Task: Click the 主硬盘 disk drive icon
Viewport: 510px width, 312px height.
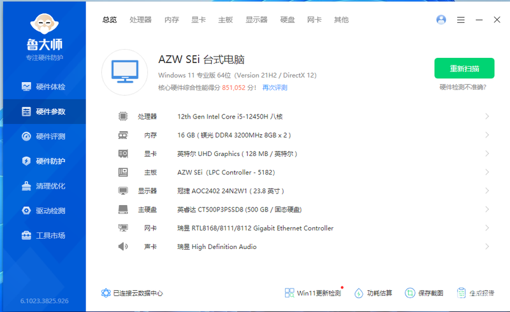Action: (x=123, y=209)
